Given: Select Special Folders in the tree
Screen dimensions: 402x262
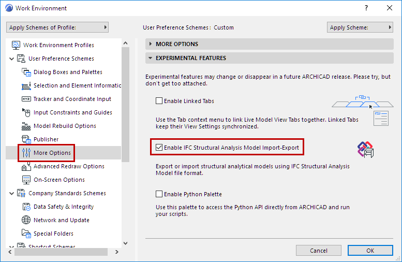Looking at the screenshot, I should click(53, 234).
